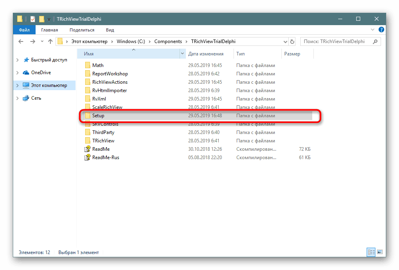The width and height of the screenshot is (399, 270).
Task: Select the RvXml folder
Action: [x=99, y=99]
